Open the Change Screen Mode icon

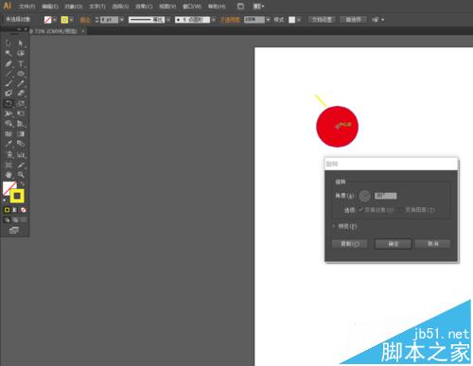tap(13, 231)
